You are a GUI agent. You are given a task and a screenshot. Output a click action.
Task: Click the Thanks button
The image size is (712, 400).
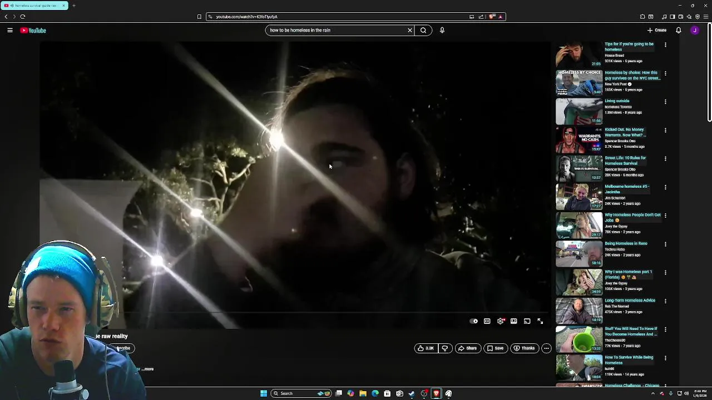[525, 348]
